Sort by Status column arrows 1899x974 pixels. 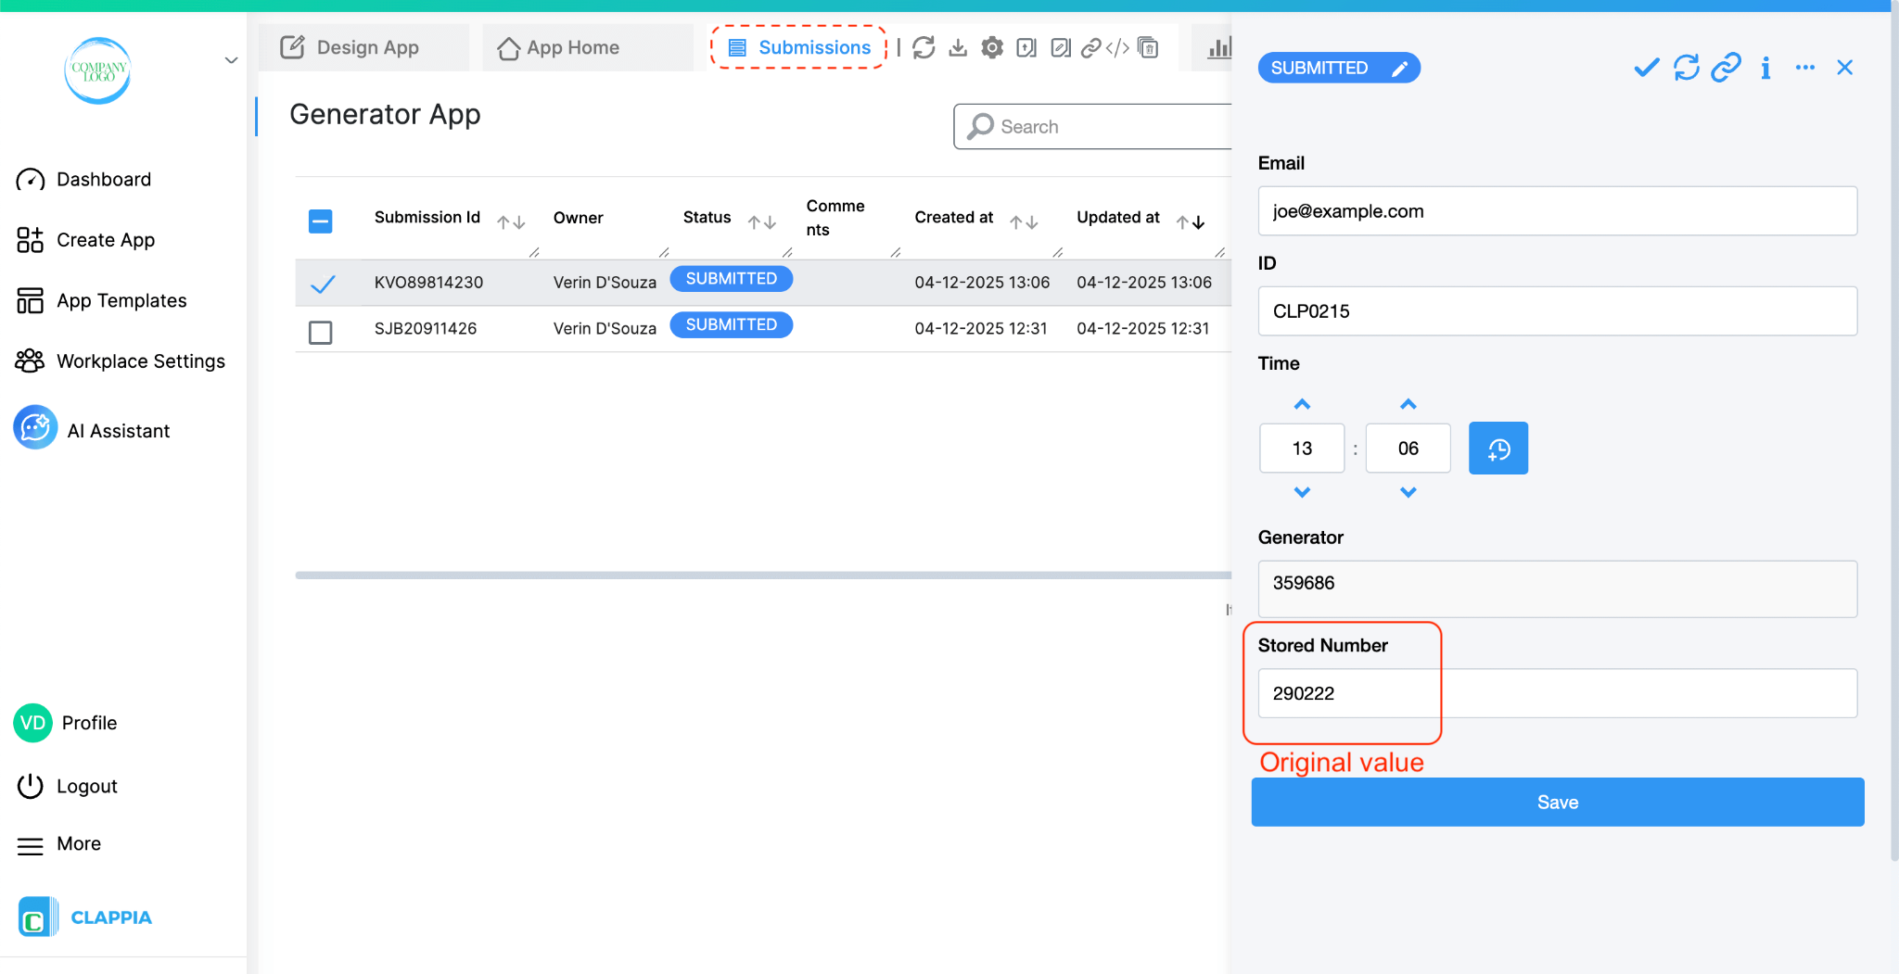pos(762,222)
